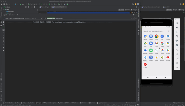Toggle soft-wrap in logcat sidebar
This screenshot has width=185, height=106.
[4, 38]
